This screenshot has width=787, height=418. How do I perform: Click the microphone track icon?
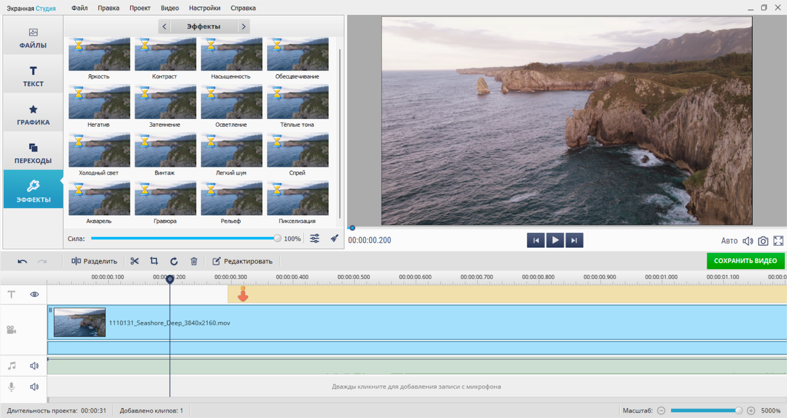click(x=11, y=387)
